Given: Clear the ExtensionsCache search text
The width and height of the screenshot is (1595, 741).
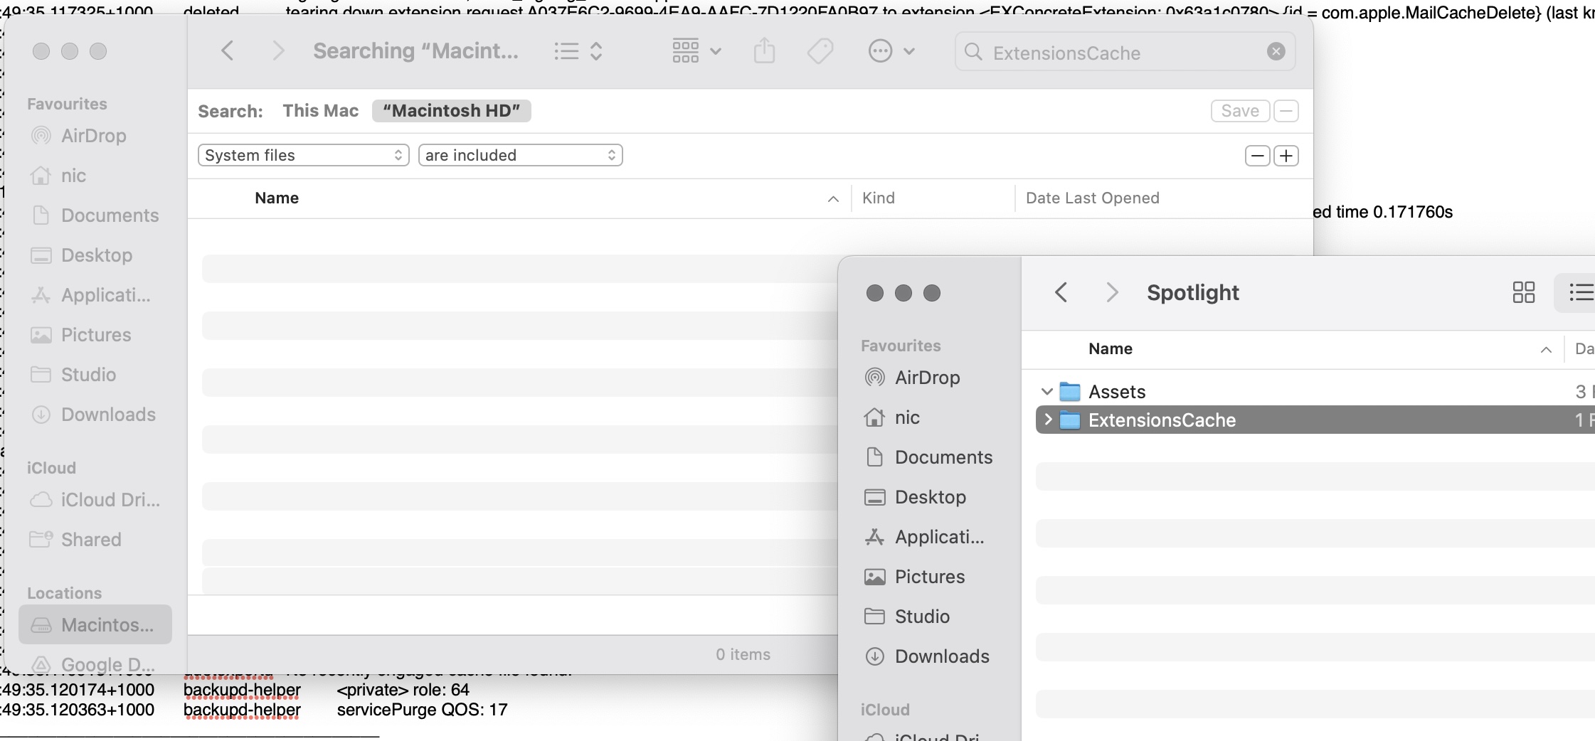Looking at the screenshot, I should (1276, 51).
